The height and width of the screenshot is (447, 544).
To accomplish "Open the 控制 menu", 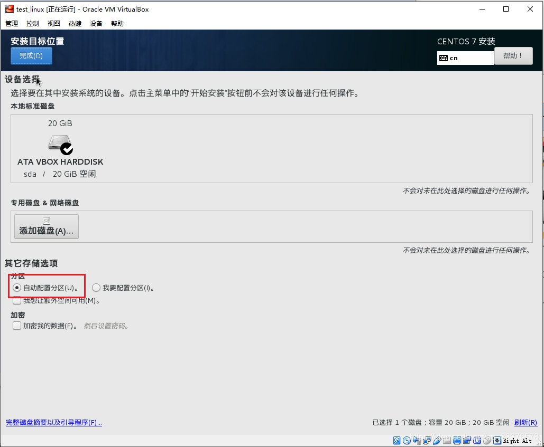I will (33, 24).
